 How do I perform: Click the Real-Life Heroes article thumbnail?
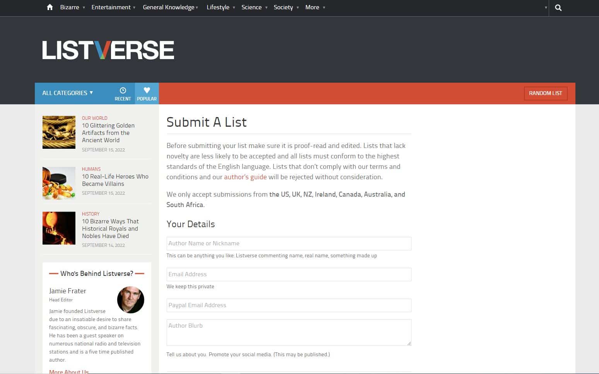click(x=59, y=183)
